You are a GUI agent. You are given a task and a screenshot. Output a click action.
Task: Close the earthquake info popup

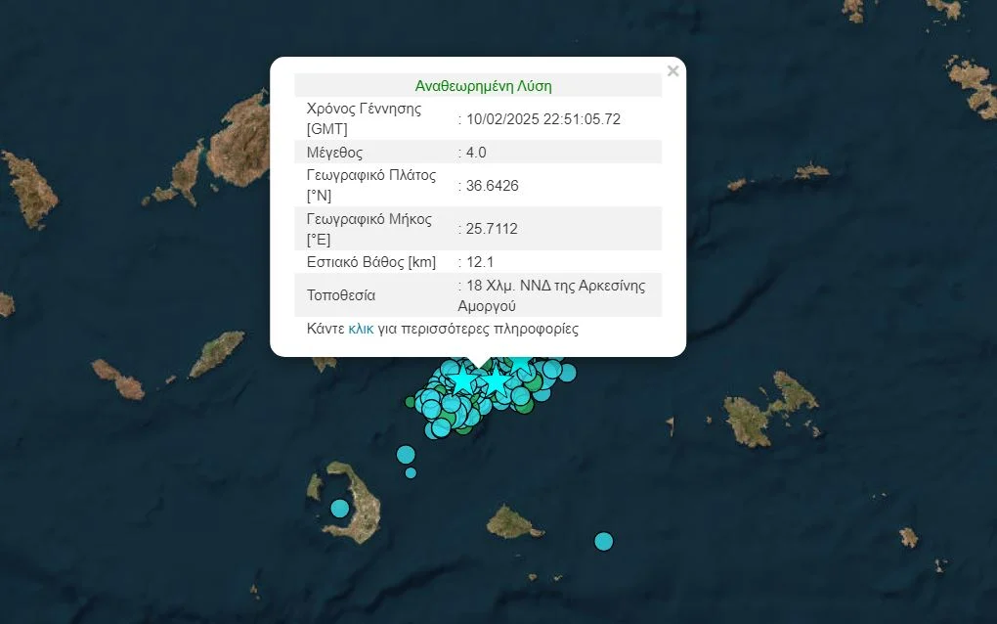(672, 71)
